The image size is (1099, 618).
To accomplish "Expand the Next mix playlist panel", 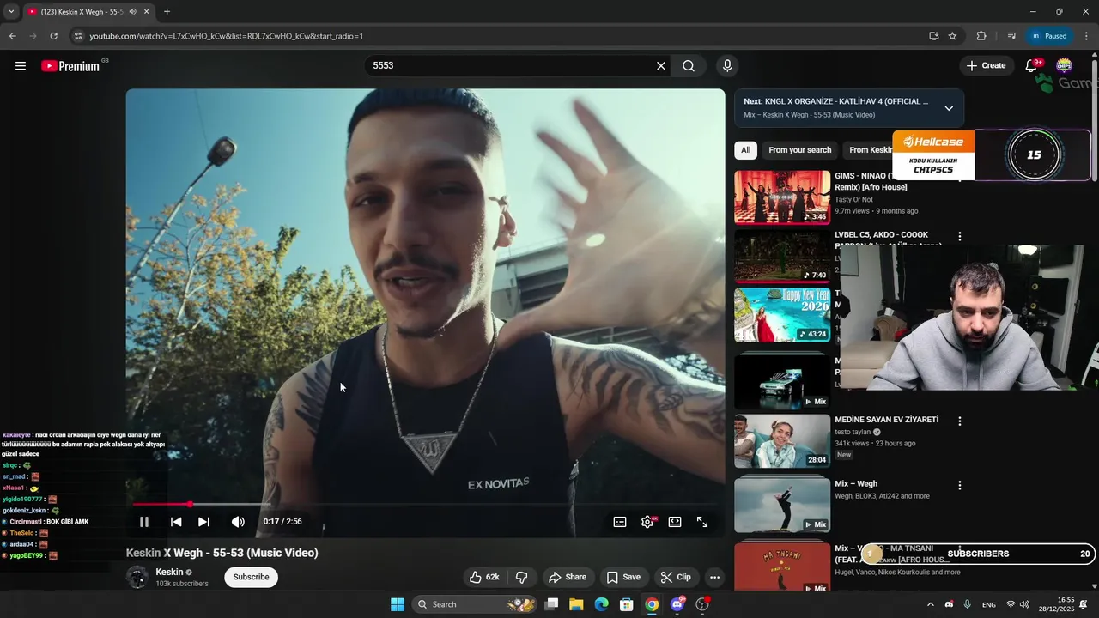I will click(x=949, y=108).
